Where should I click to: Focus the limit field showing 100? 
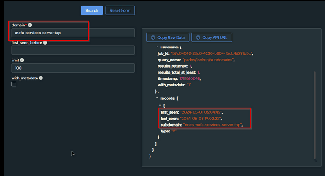click(x=73, y=68)
